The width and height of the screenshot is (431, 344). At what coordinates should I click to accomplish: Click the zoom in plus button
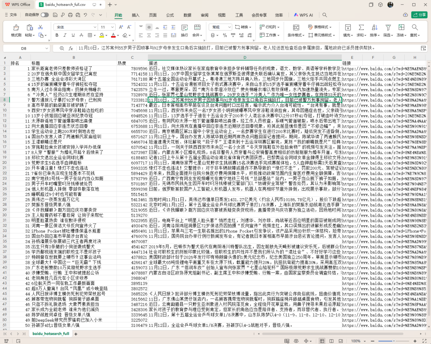[x=415, y=341]
